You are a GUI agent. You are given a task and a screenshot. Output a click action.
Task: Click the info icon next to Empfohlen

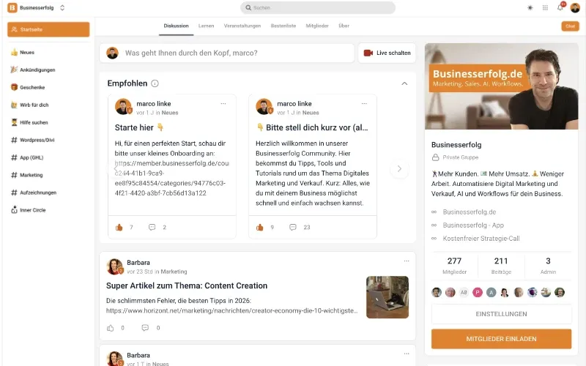155,83
